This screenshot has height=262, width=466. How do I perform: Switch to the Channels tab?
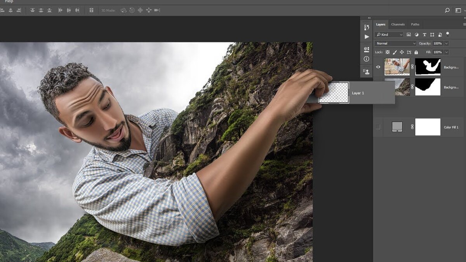point(398,24)
